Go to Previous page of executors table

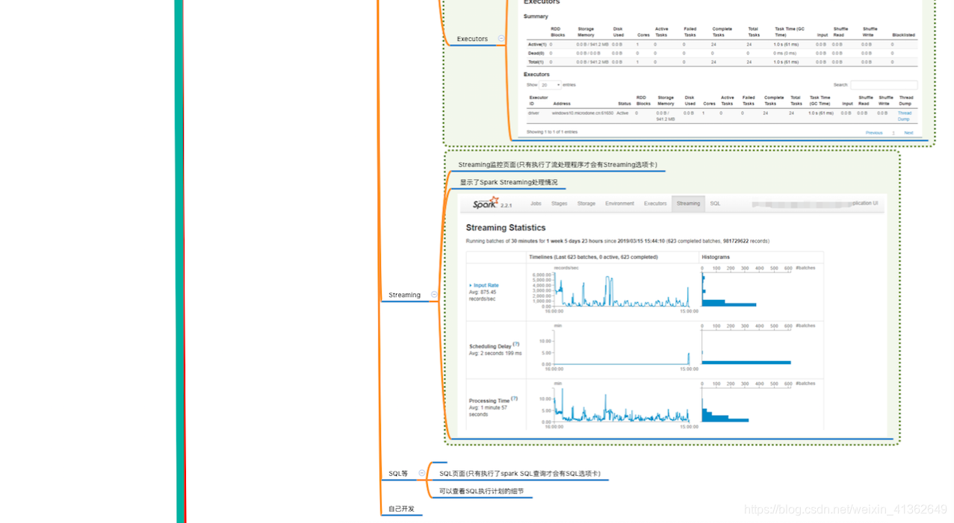(874, 133)
